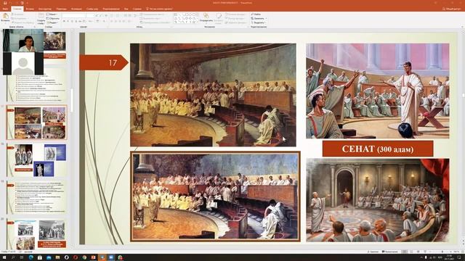Switch to the red Opera browser taskbar icon
The width and height of the screenshot is (465, 261).
[76, 257]
